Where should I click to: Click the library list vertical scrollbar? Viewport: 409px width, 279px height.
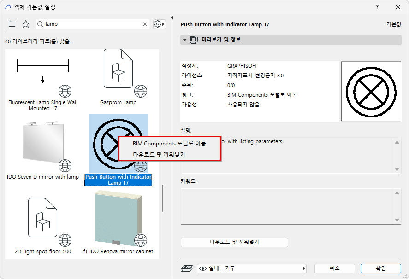(x=163, y=198)
